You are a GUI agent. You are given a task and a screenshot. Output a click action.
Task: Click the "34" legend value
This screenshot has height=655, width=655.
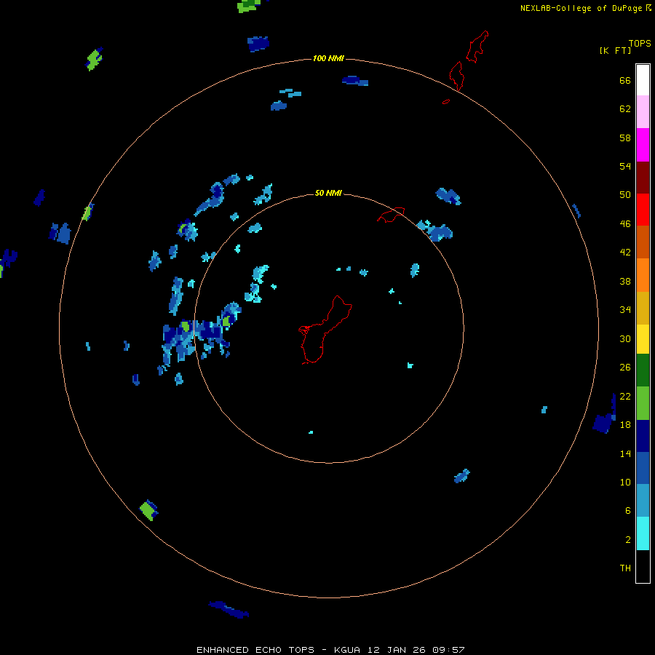pos(625,310)
